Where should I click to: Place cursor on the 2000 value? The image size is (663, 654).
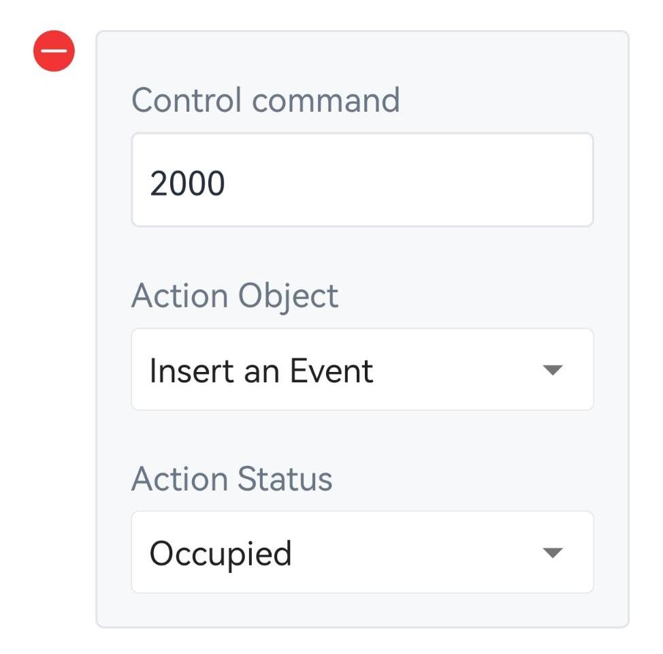coord(187,183)
